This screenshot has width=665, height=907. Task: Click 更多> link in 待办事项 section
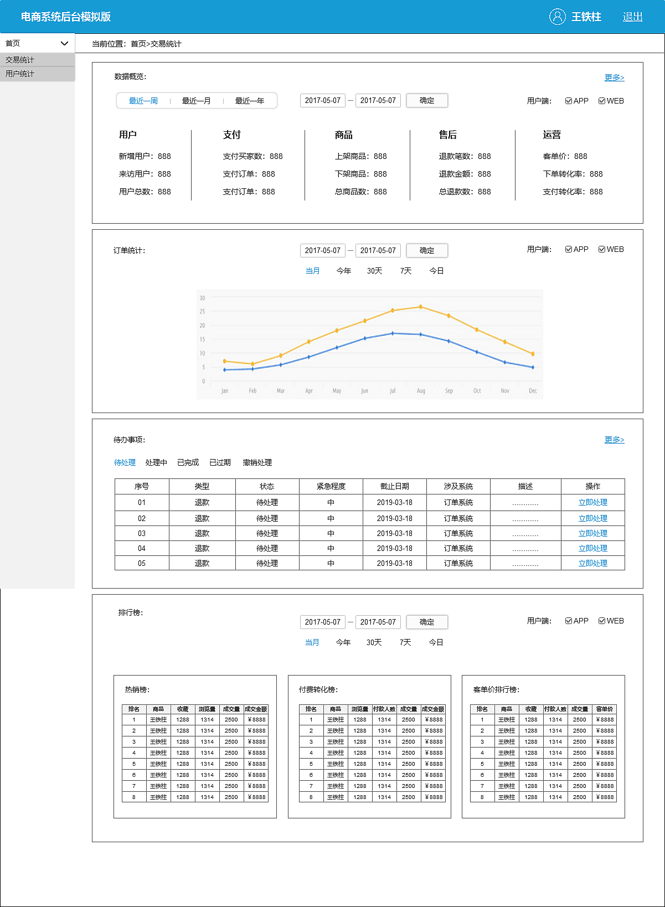[x=614, y=440]
